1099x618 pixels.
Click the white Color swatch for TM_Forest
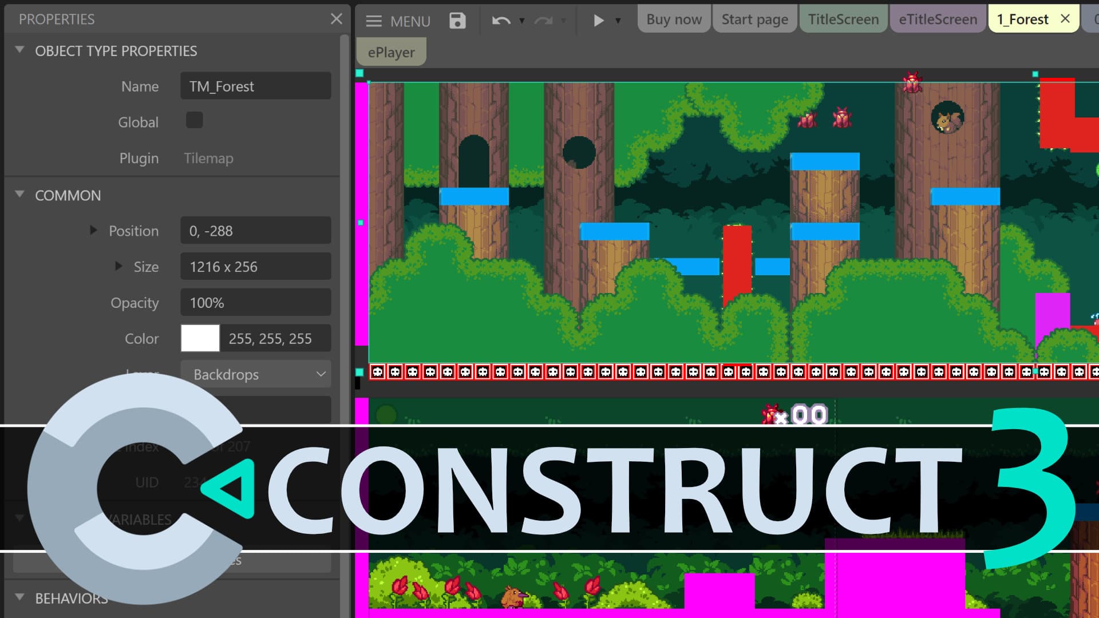[x=199, y=338]
